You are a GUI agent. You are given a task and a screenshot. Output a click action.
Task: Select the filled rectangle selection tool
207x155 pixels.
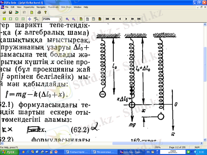4,19
